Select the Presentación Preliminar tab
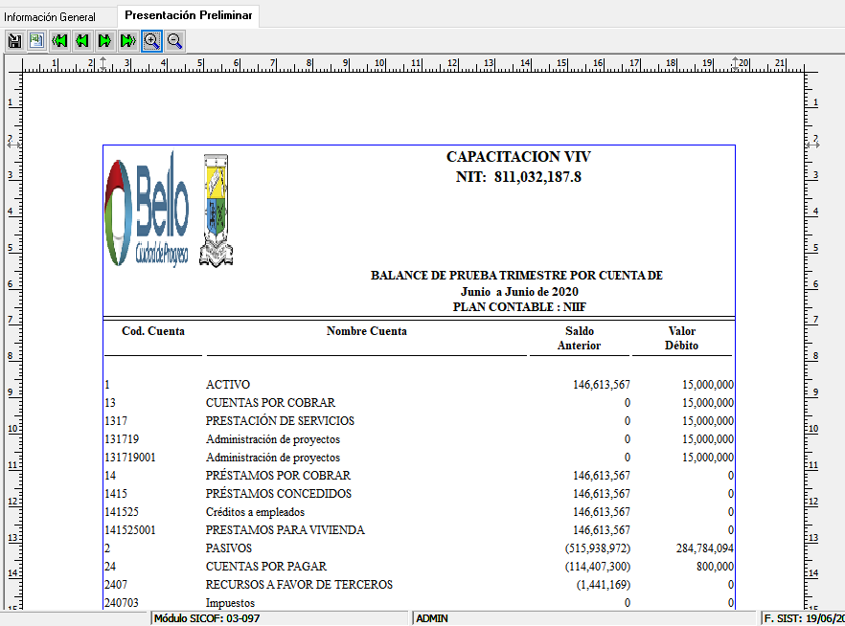 click(189, 15)
